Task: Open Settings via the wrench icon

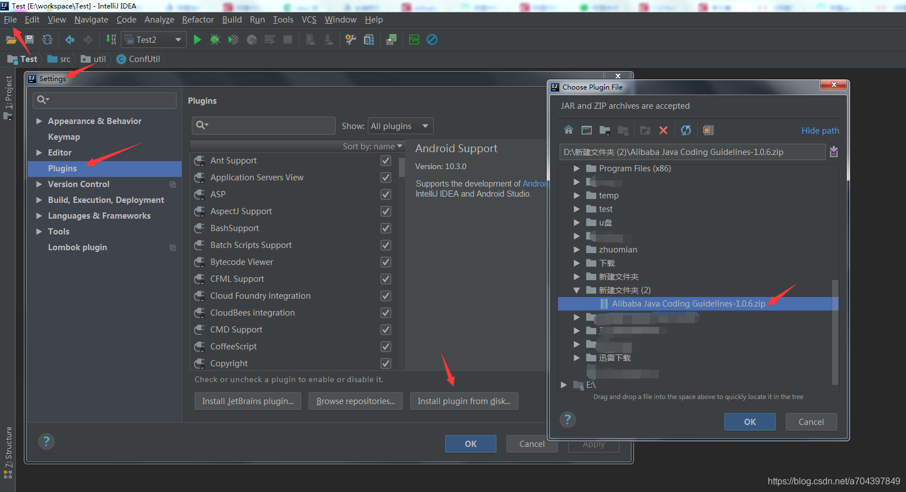Action: point(351,39)
